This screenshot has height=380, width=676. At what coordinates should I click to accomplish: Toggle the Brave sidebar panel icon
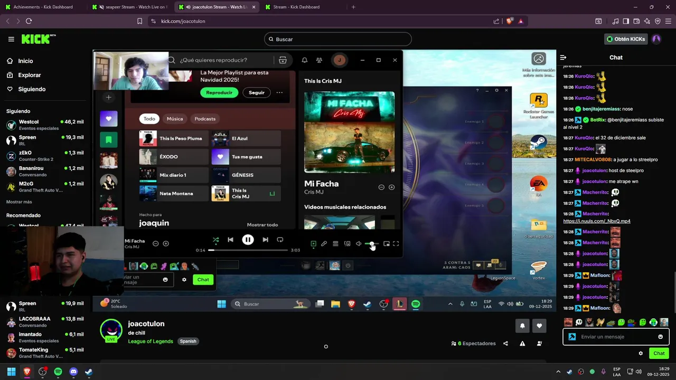[x=626, y=21]
